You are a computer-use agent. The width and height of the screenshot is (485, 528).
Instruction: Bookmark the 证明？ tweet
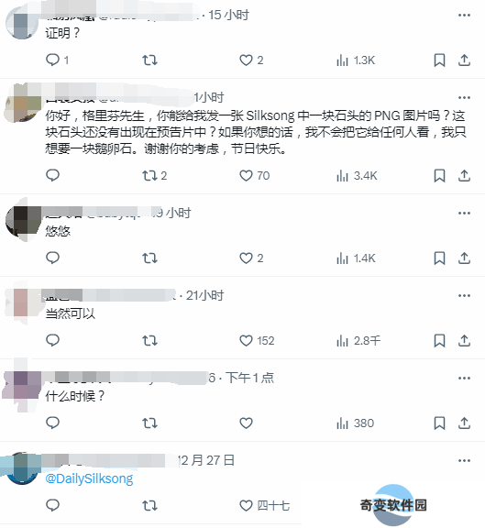439,60
